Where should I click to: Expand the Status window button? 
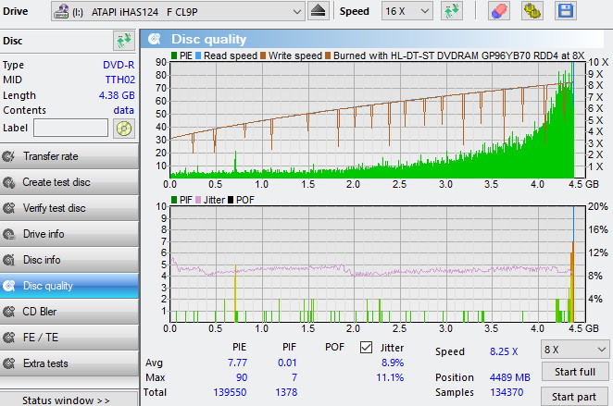(69, 400)
